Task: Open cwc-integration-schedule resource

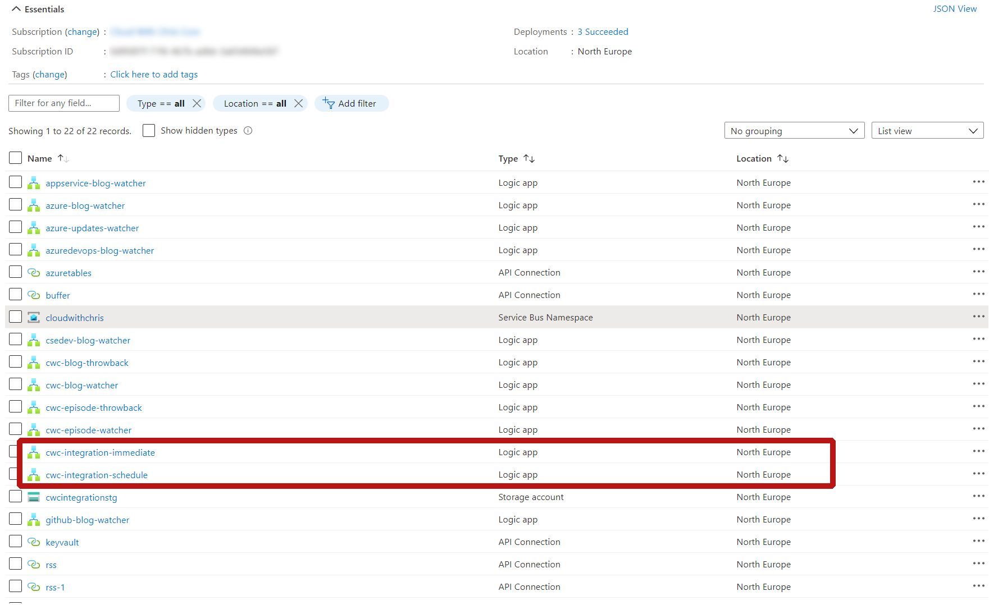Action: 97,475
